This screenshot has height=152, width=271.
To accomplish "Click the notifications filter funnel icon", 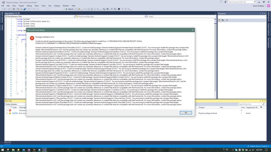I will pyautogui.click(x=221, y=2).
